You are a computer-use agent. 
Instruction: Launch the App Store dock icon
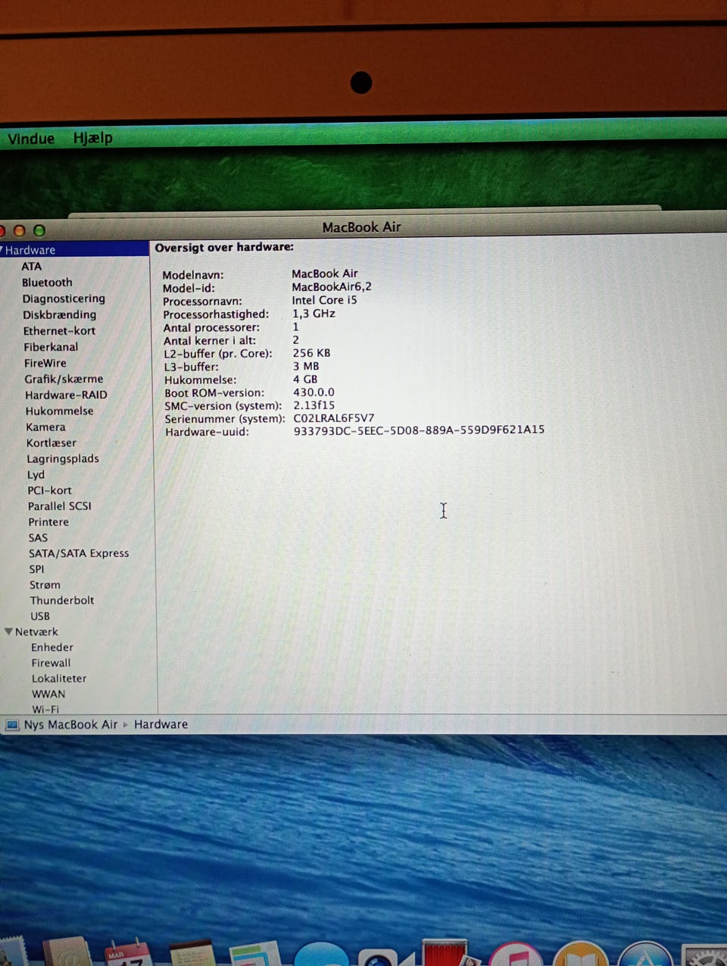click(x=645, y=955)
